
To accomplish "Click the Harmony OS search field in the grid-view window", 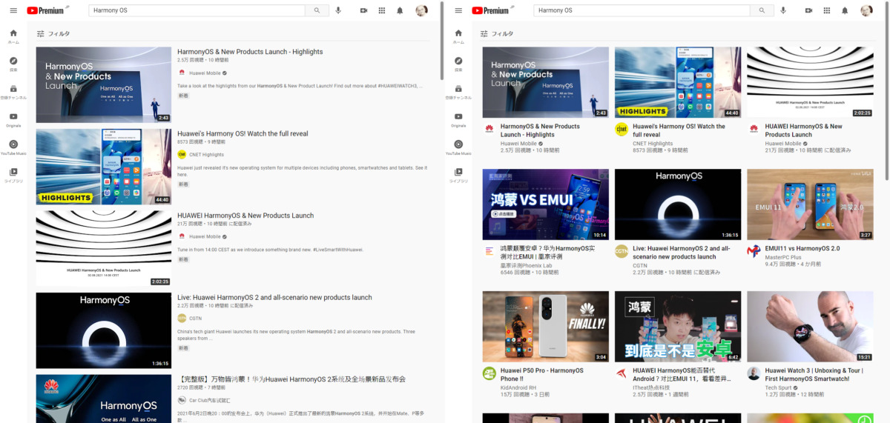I will coord(642,10).
